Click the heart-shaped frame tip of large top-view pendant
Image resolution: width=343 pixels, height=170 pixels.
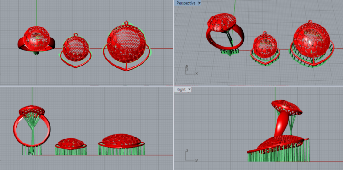[x=127, y=70]
